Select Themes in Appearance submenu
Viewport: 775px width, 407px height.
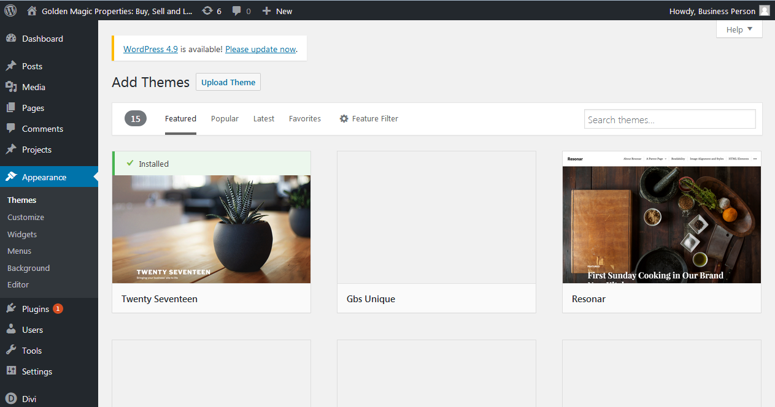tap(21, 200)
